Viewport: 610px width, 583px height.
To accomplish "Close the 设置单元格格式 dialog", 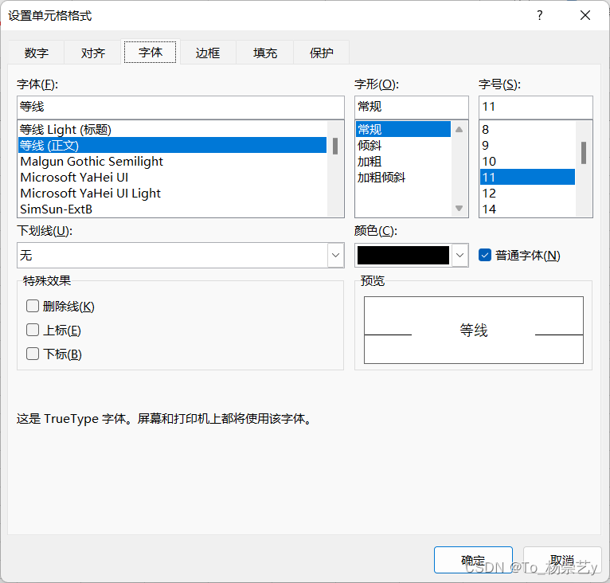I will click(585, 16).
